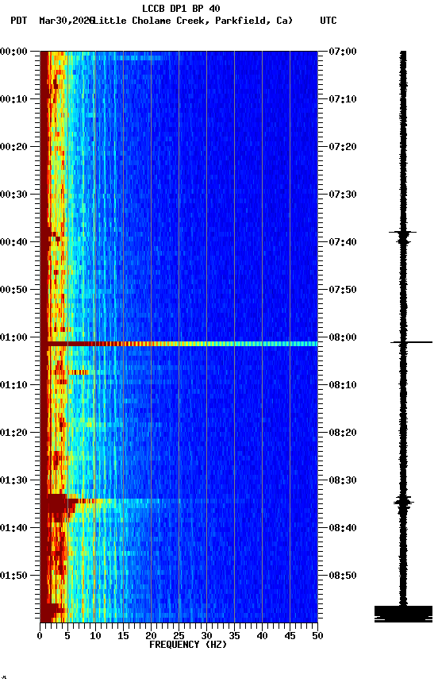Click frequency axis tick label 15
Screen dimensions: 438x686
pyautogui.click(x=123, y=636)
